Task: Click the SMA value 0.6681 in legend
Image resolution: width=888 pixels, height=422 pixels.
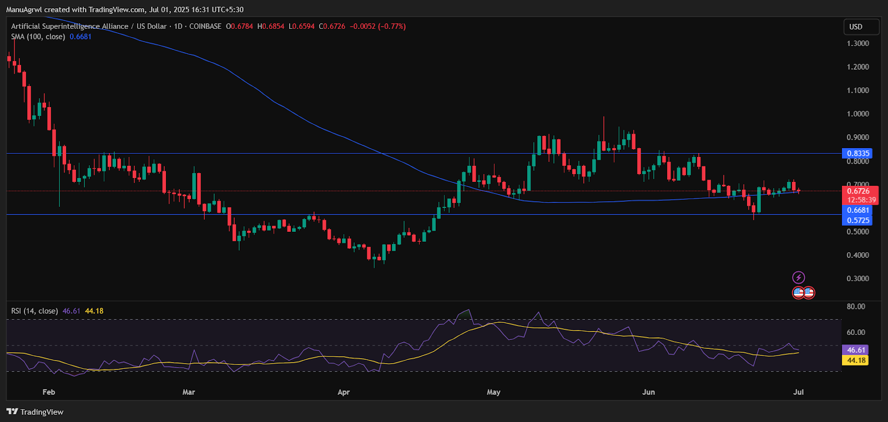Action: [80, 37]
